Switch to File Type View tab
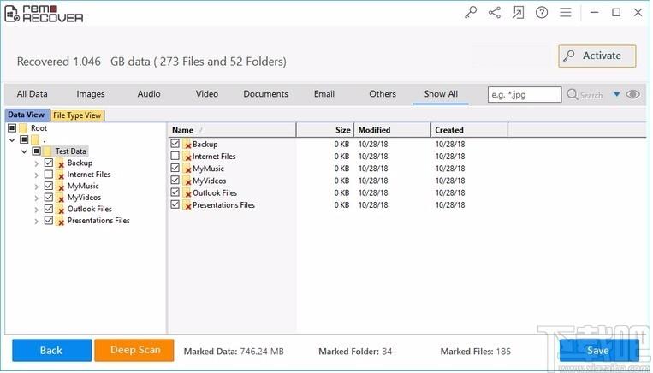653x373 pixels. [x=77, y=115]
